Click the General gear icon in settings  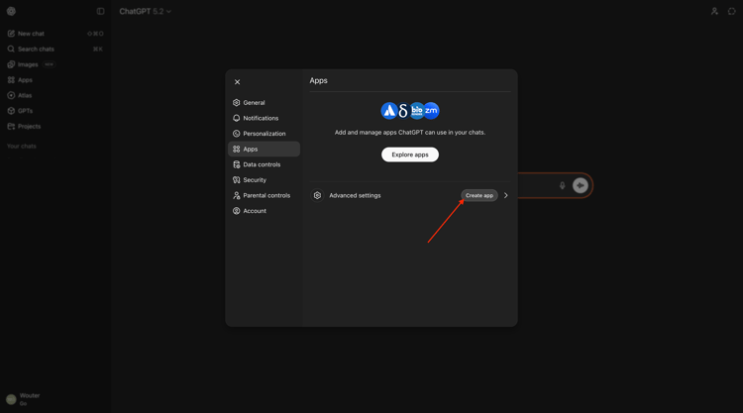tap(237, 102)
